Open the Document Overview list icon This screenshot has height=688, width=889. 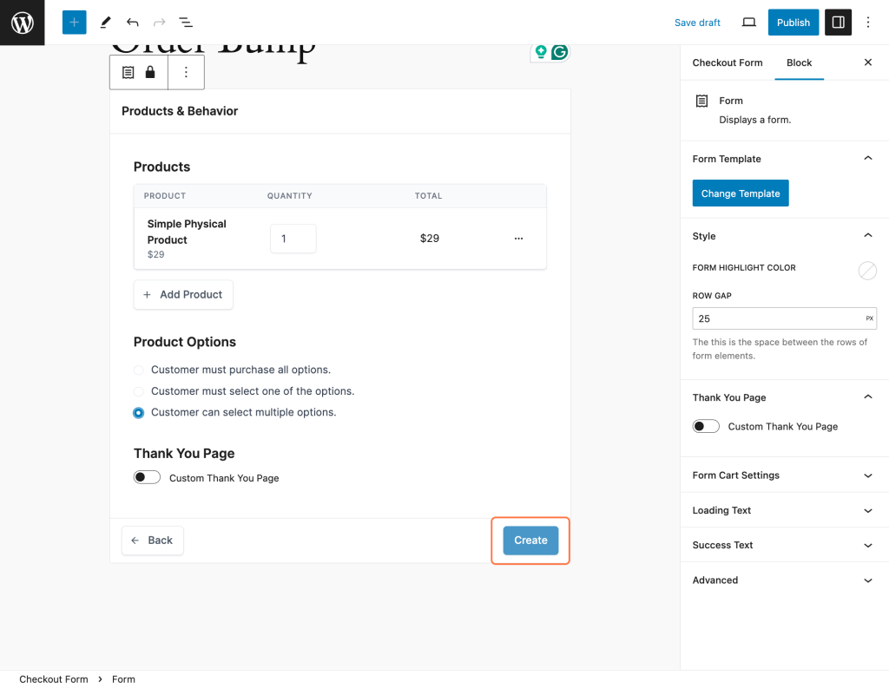point(186,23)
